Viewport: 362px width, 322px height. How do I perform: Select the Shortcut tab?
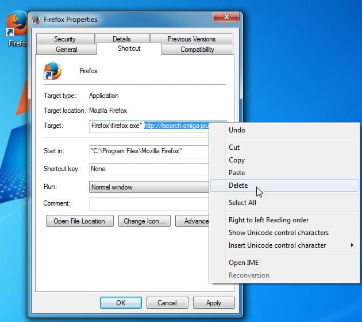(129, 48)
